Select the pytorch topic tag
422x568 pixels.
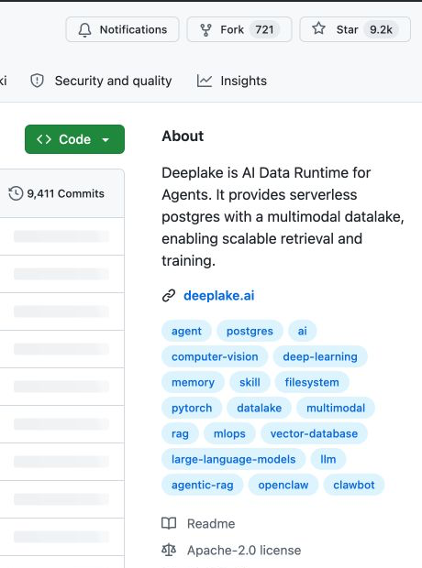(192, 409)
